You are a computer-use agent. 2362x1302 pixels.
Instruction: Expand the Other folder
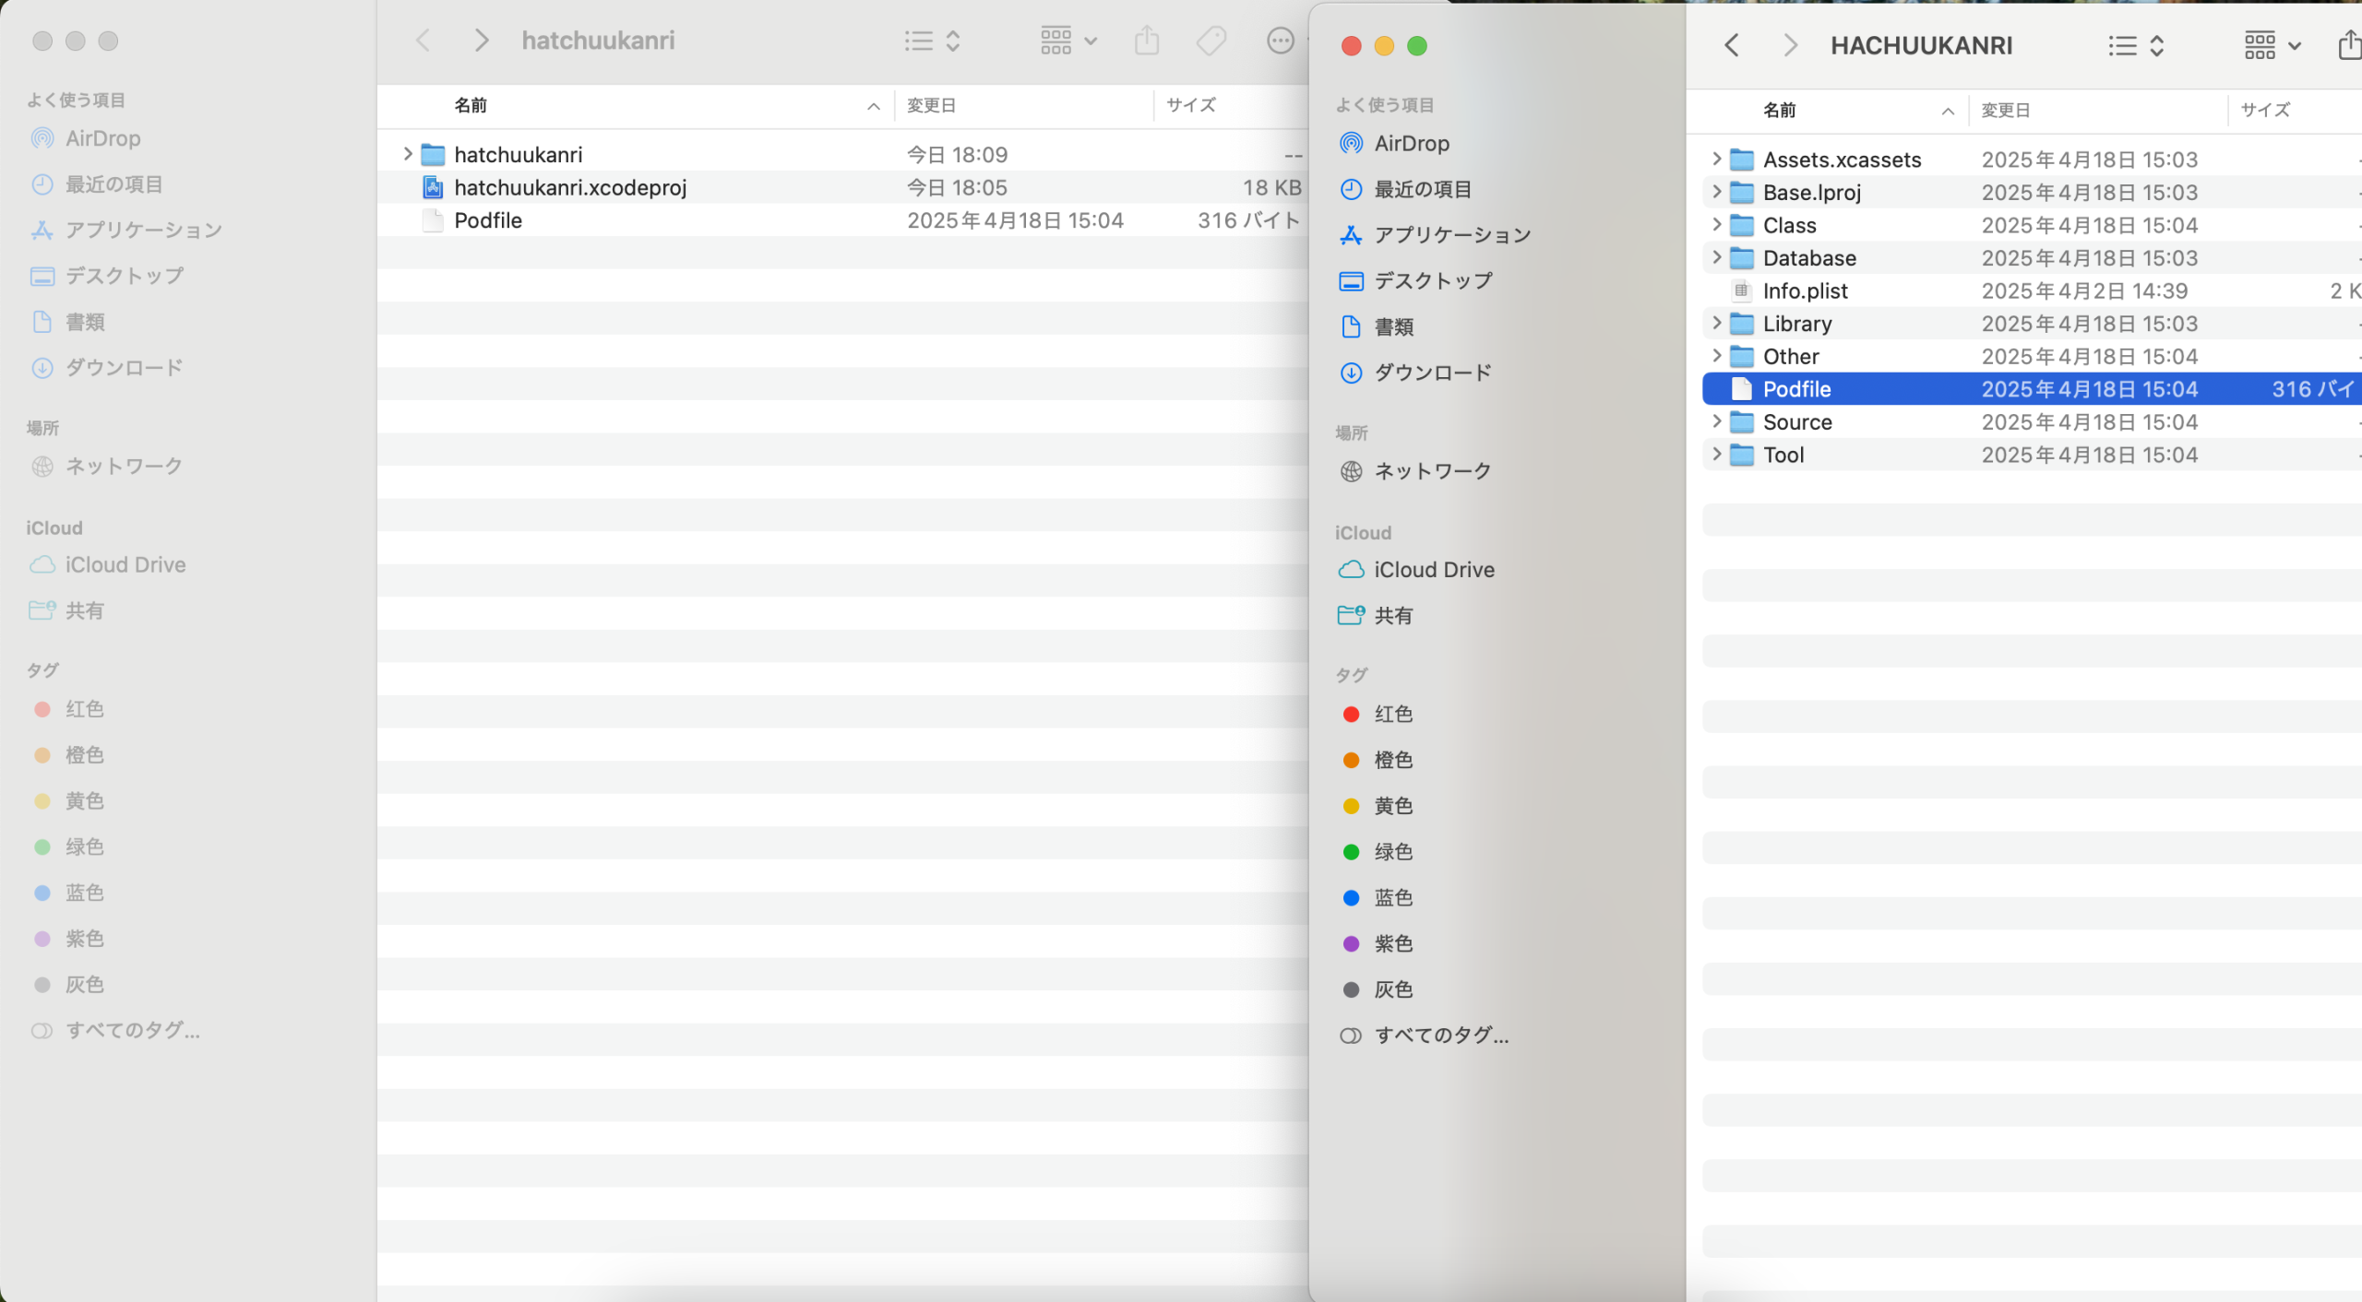pos(1716,355)
